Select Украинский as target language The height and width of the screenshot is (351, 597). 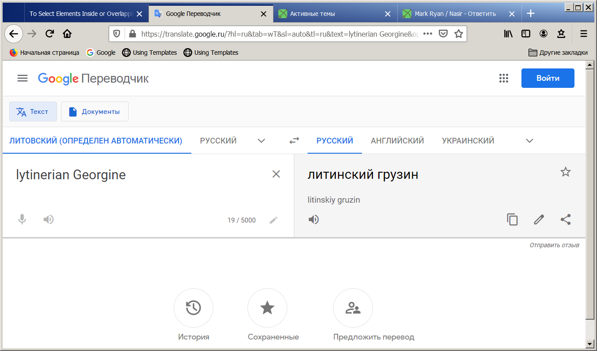click(468, 141)
